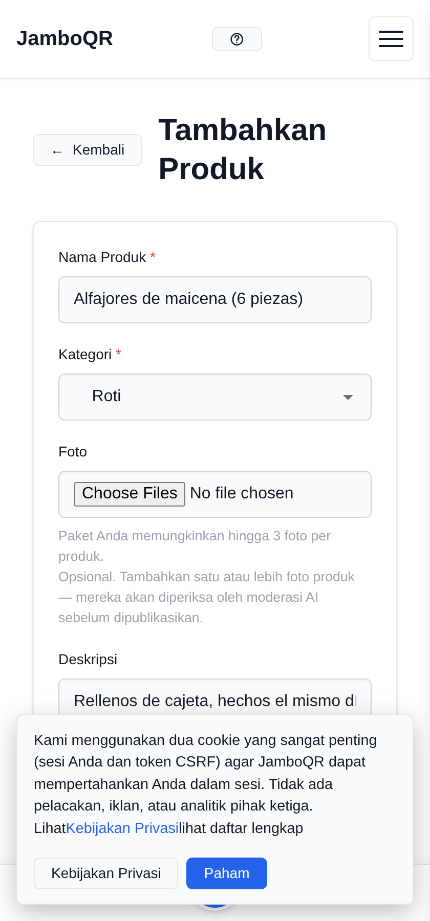430x921 pixels.
Task: Focus the Deskripsi text field
Action: [x=215, y=697]
